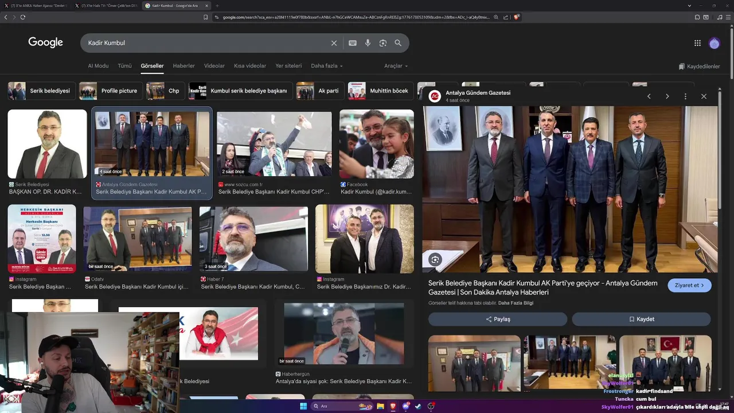Open Serik Belediyesi portrait thumbnail
Image resolution: width=734 pixels, height=413 pixels.
click(x=47, y=144)
